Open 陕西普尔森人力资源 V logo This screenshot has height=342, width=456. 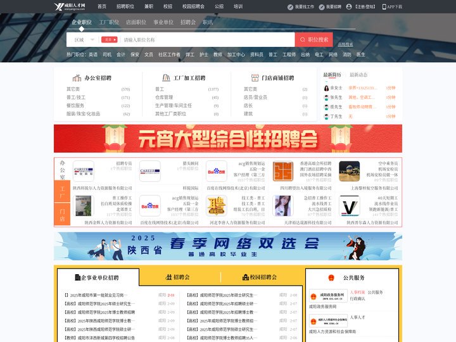click(349, 206)
